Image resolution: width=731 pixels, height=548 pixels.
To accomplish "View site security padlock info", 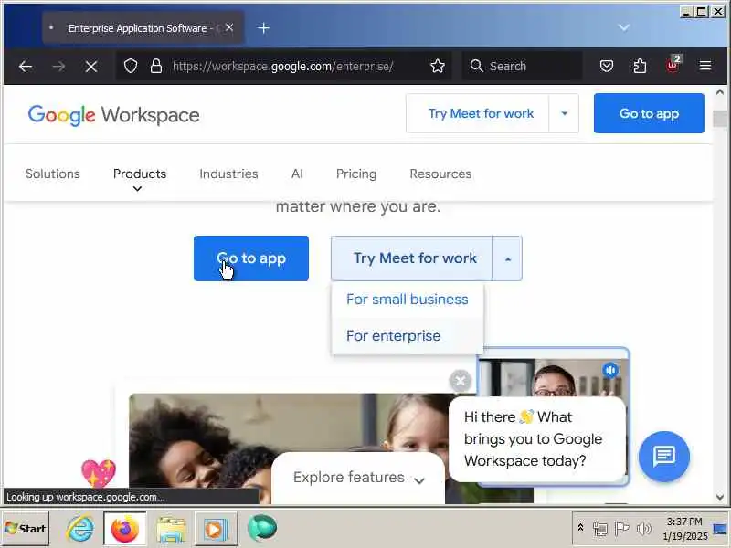I will 156,66.
